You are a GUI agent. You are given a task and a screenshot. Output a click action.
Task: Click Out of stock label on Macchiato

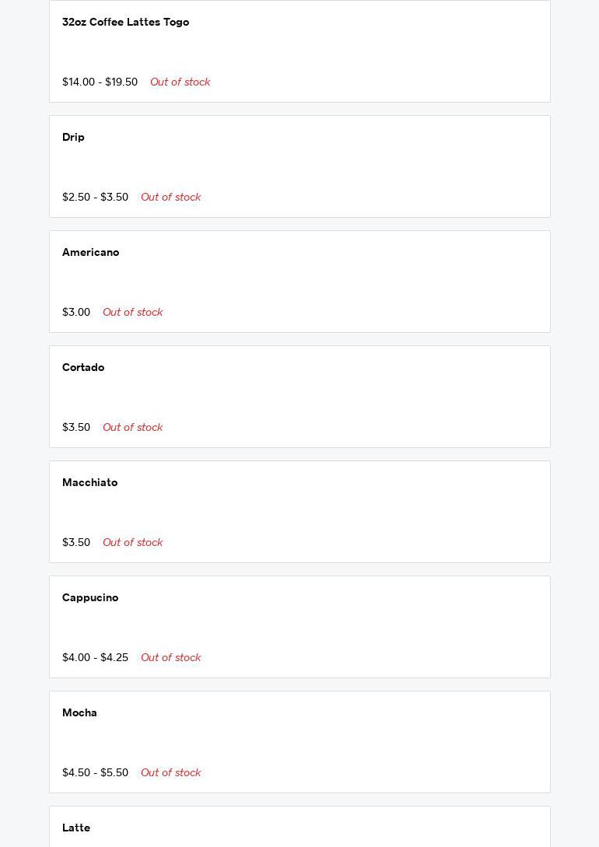click(132, 543)
